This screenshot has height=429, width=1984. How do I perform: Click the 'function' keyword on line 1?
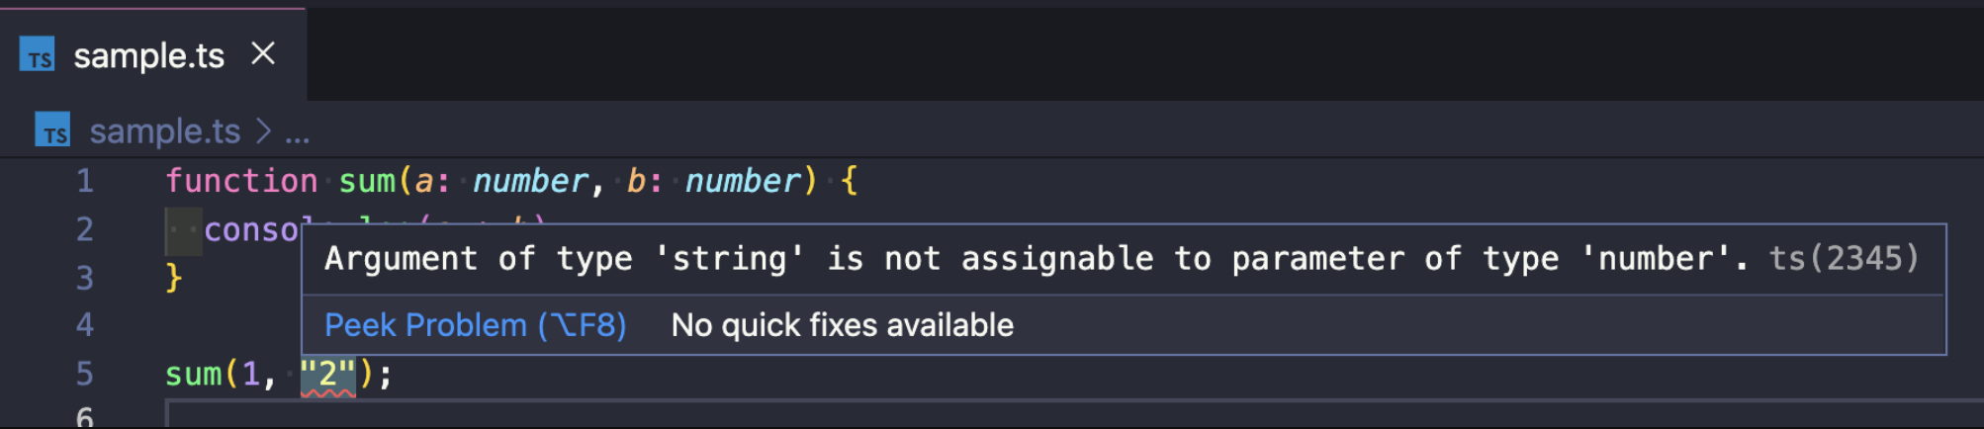(x=241, y=181)
